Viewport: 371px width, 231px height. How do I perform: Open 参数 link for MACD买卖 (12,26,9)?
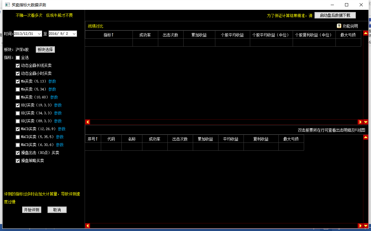(62, 129)
